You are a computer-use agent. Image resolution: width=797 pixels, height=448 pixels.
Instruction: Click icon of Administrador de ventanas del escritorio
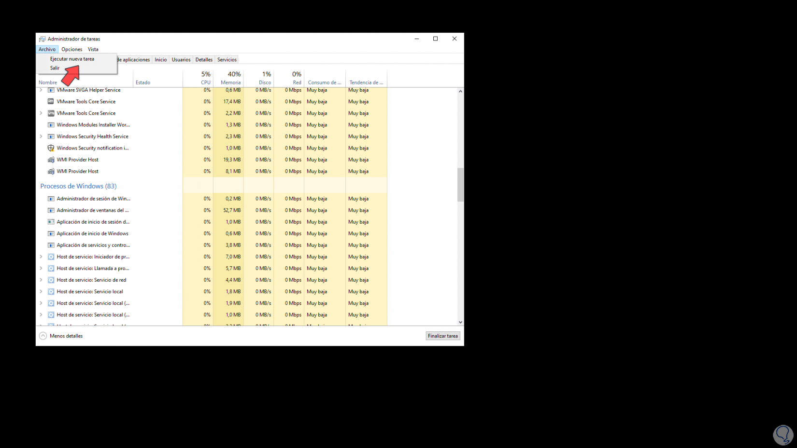coord(51,210)
